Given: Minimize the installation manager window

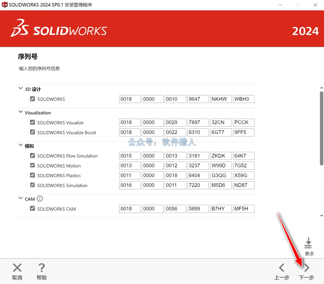Looking at the screenshot, I should [280, 5].
